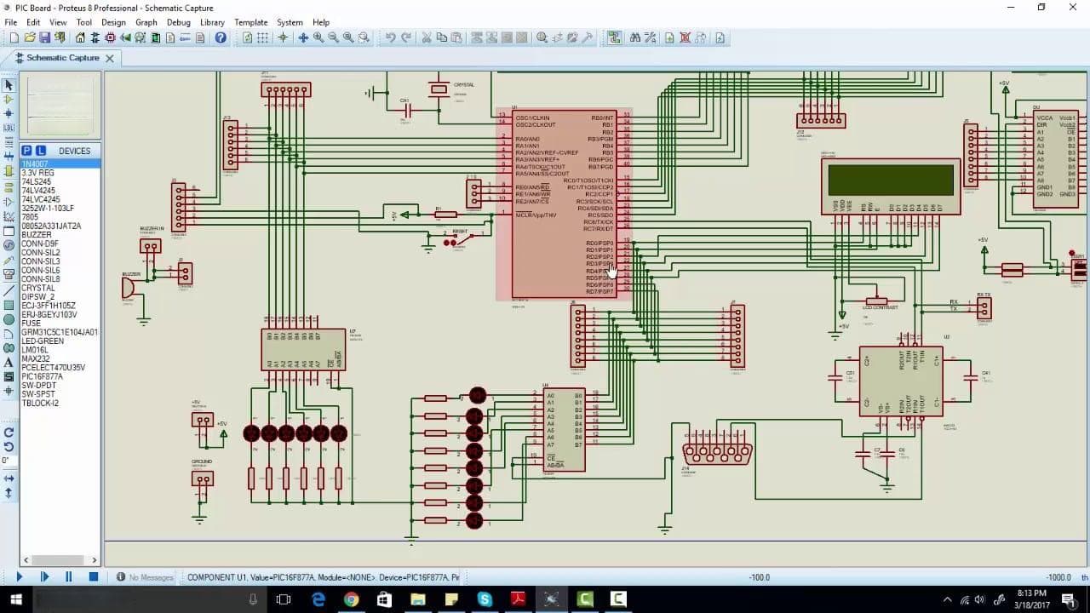
Task: Zoom in with the magnifier plus icon
Action: tap(318, 37)
